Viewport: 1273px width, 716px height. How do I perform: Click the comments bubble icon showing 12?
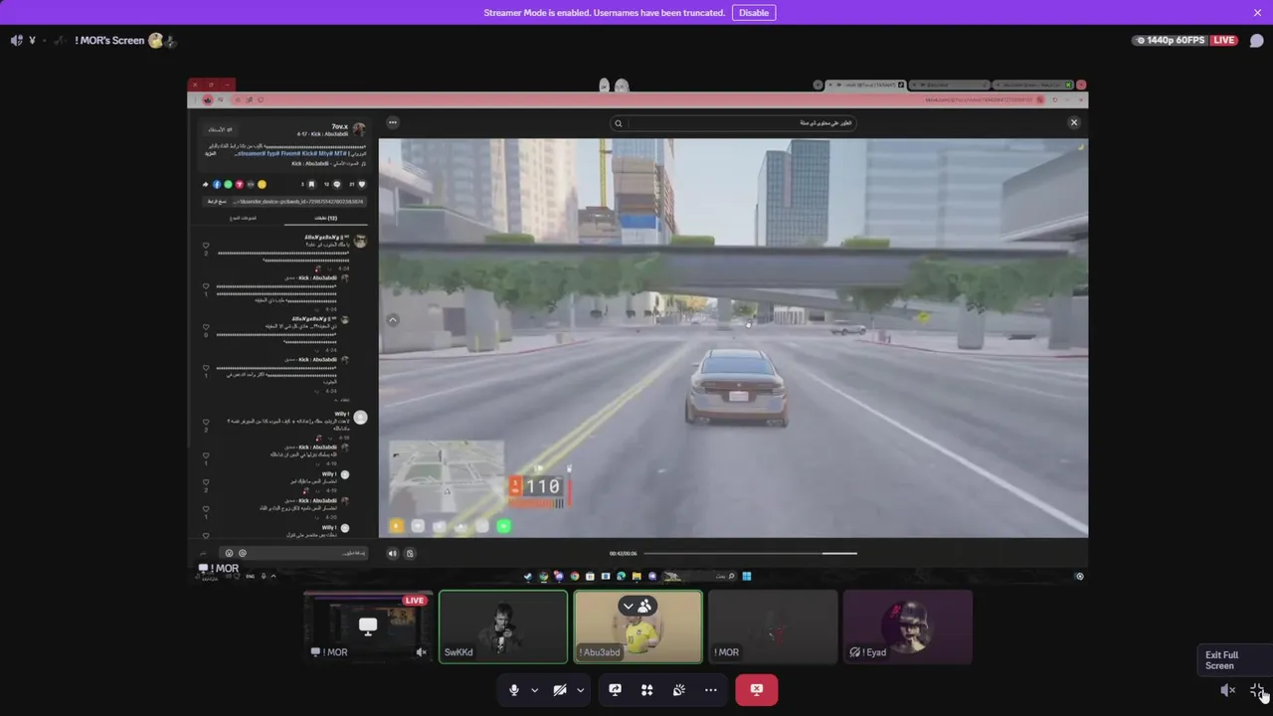(336, 184)
